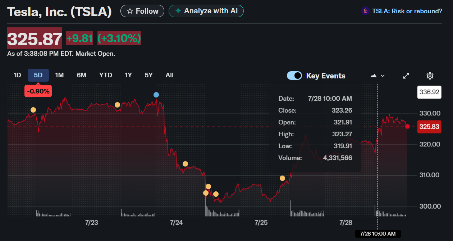Click the (+3.10%) percent change value
This screenshot has height=241, width=453.
coord(119,38)
